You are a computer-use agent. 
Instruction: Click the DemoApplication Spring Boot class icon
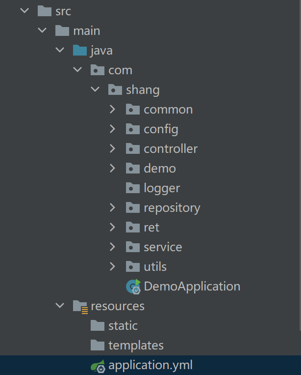click(133, 286)
